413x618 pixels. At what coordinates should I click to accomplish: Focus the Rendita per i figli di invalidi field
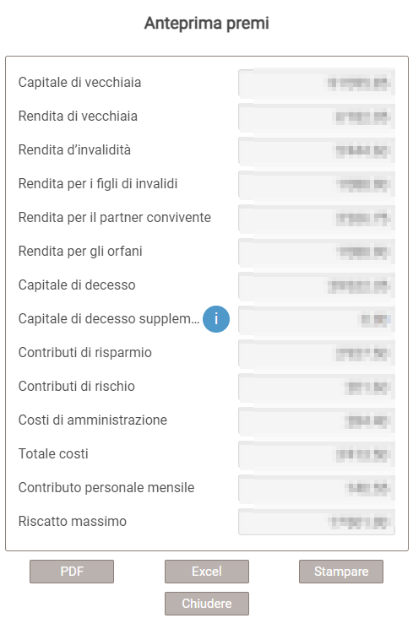coord(317,184)
